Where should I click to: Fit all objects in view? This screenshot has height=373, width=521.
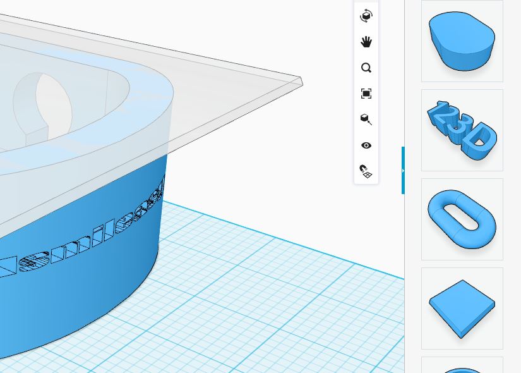click(366, 94)
